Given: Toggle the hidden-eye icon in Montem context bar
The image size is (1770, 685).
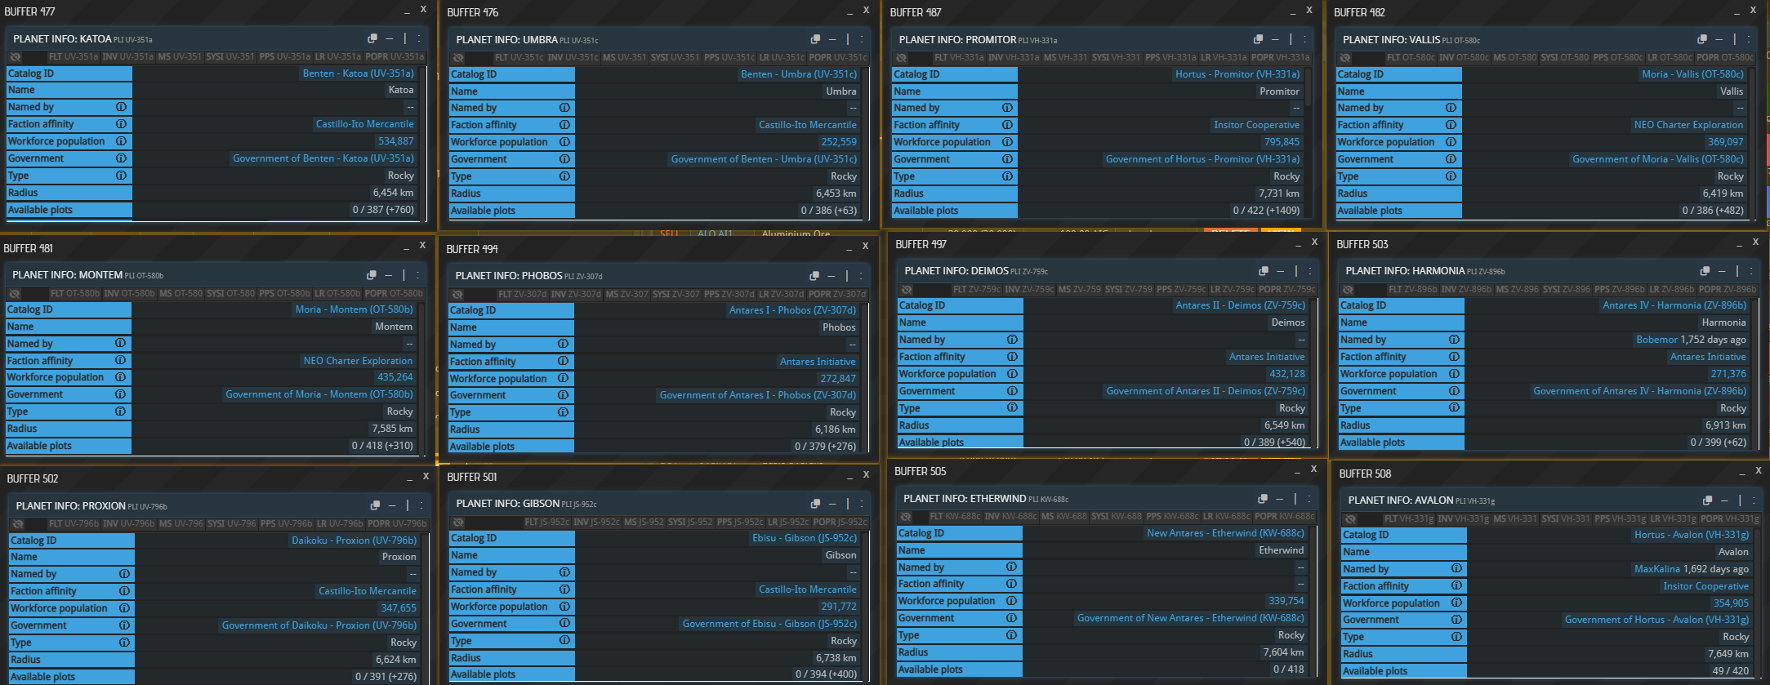Looking at the screenshot, I should 15,294.
